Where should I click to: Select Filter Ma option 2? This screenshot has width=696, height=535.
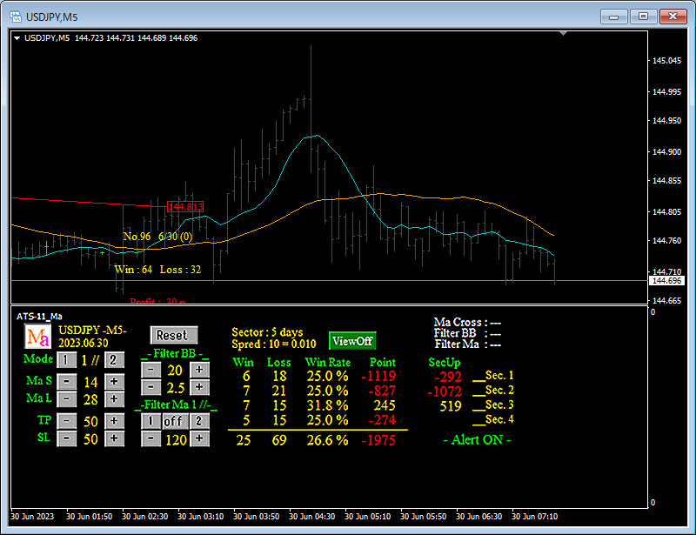point(199,421)
